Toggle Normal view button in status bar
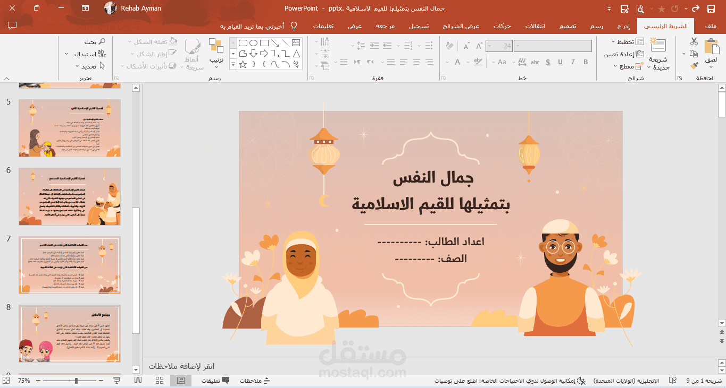Viewport: 726px width, 388px height. pos(181,381)
